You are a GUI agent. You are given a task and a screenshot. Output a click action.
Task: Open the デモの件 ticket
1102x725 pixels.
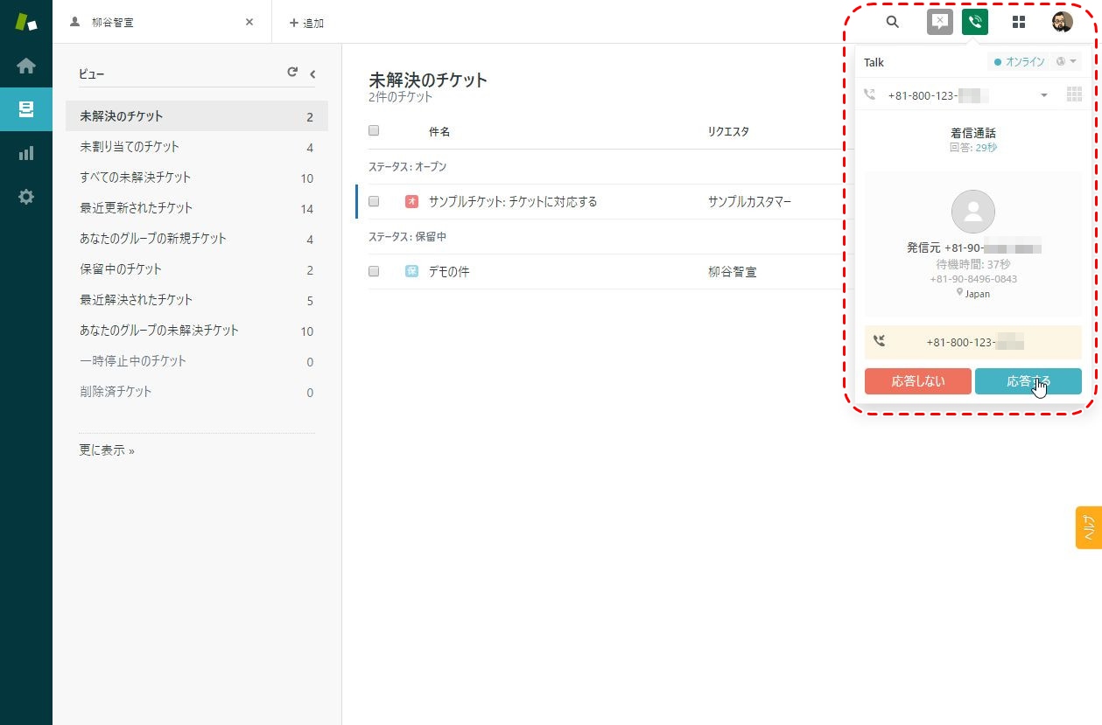449,271
